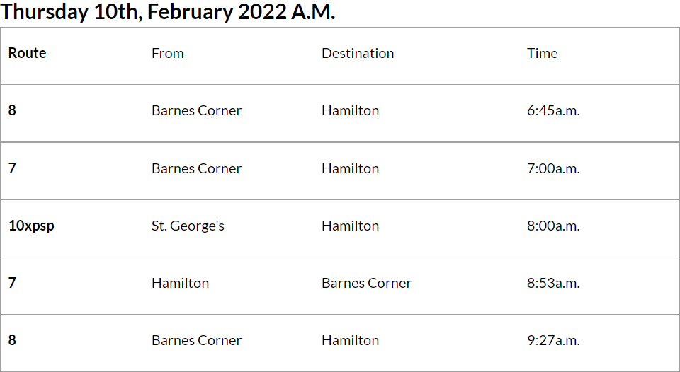Click the Thursday 10th, February 2022 A.M. heading
The height and width of the screenshot is (372, 680).
click(x=168, y=12)
